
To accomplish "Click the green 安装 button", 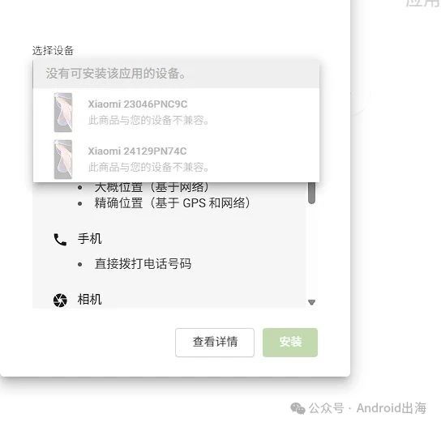I will click(x=290, y=343).
